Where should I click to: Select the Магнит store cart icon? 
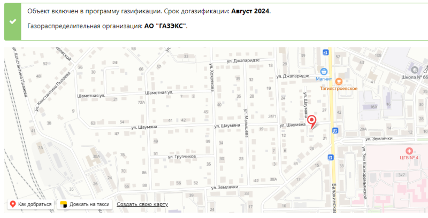[x=323, y=71]
